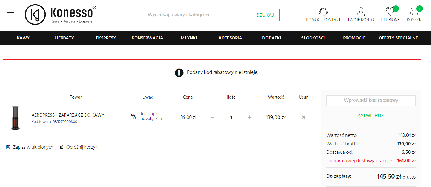The image size is (431, 187).
Task: Click the Aeropress product thumbnail
Action: point(15,118)
